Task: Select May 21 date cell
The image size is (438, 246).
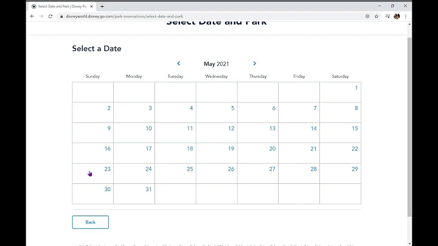Action: (299, 153)
